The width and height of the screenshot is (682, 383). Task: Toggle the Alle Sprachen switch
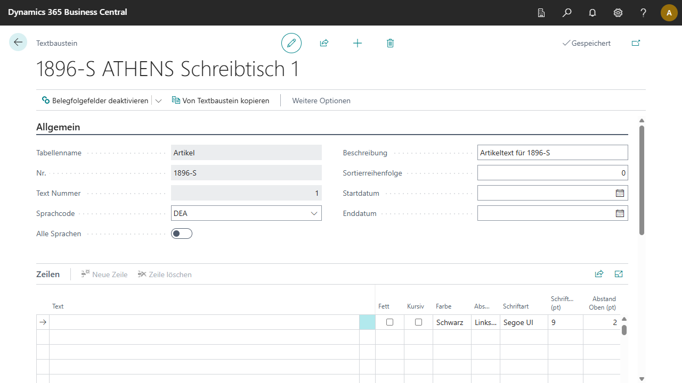[x=182, y=234]
